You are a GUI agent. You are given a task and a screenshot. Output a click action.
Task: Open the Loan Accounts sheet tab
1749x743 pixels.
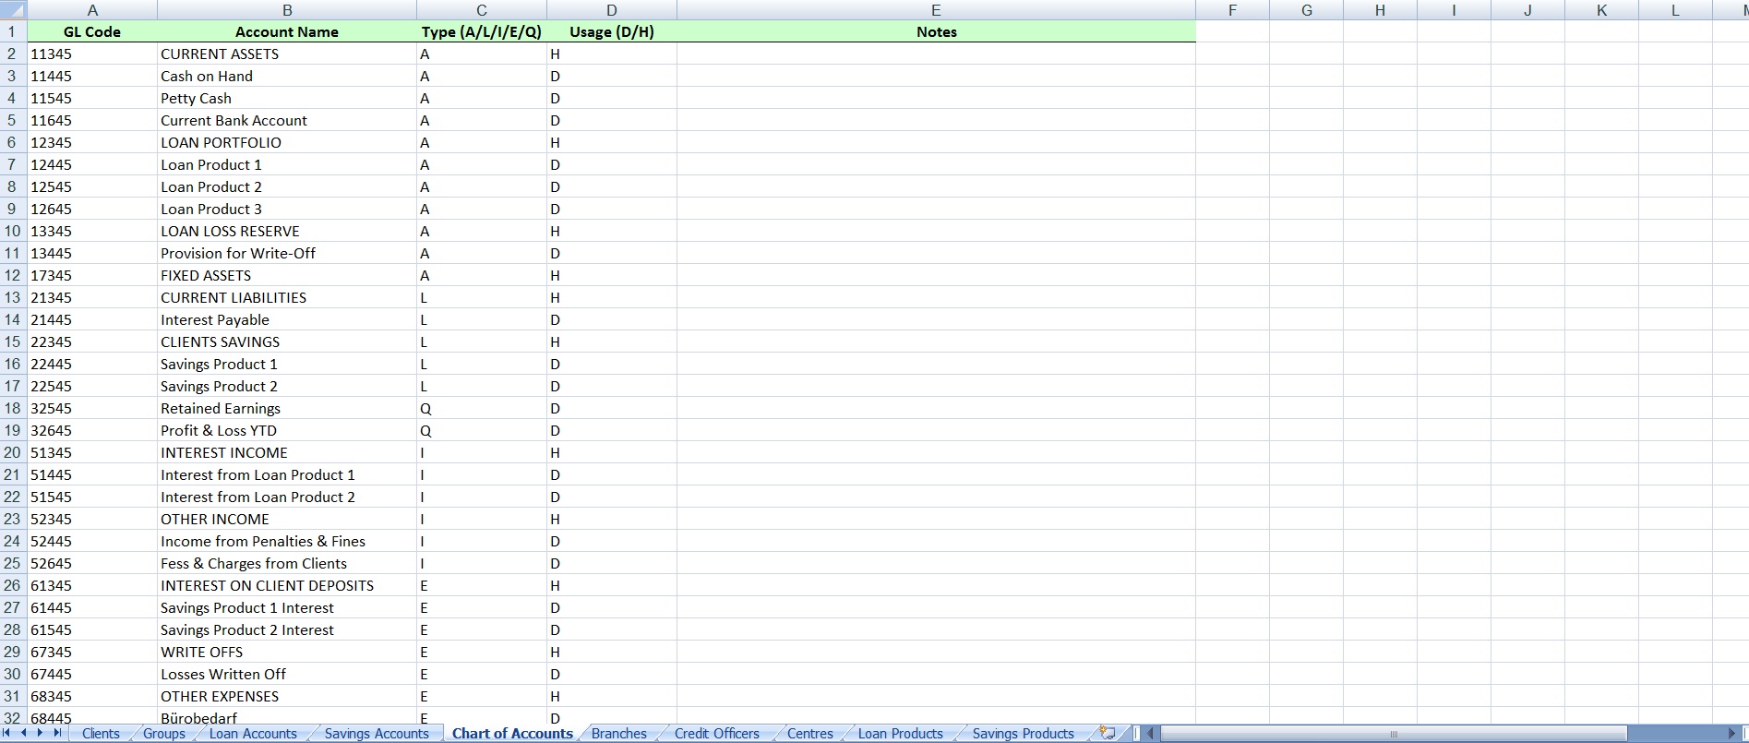[x=253, y=734]
